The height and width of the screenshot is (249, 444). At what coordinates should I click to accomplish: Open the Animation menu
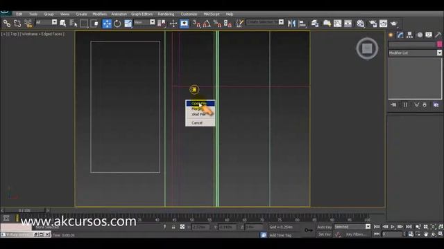click(119, 14)
